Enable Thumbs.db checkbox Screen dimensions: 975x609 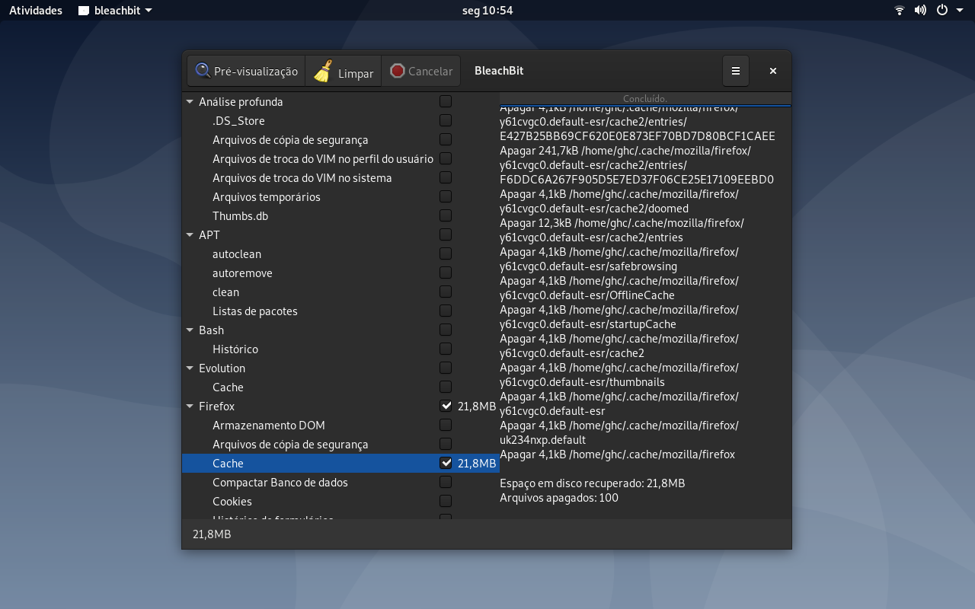[446, 215]
